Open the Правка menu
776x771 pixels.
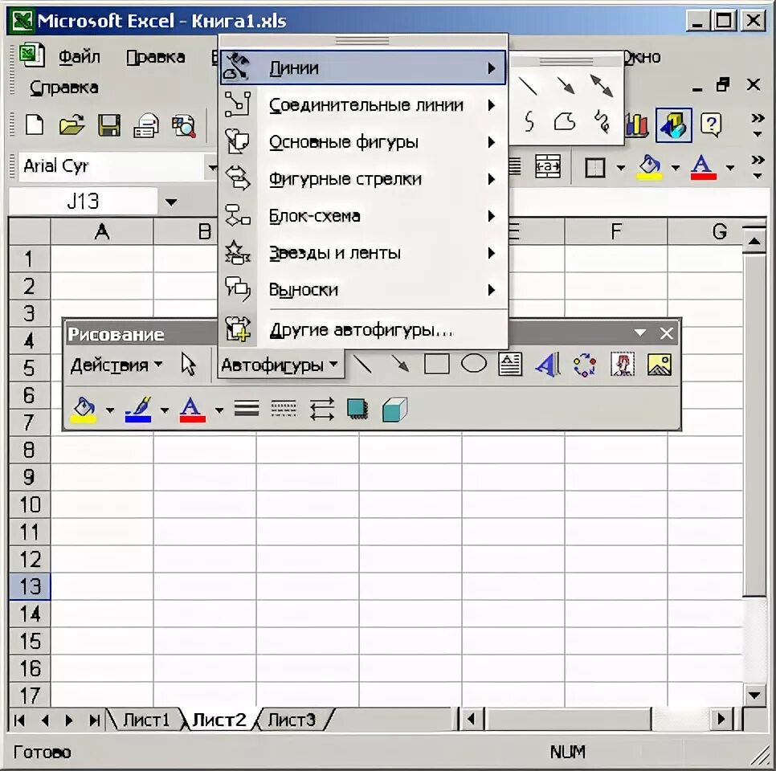click(156, 57)
